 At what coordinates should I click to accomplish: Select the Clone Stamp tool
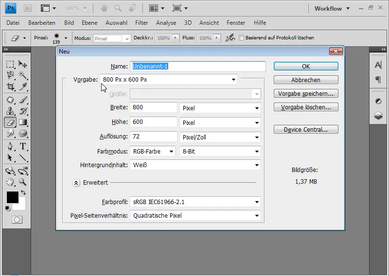click(10, 111)
